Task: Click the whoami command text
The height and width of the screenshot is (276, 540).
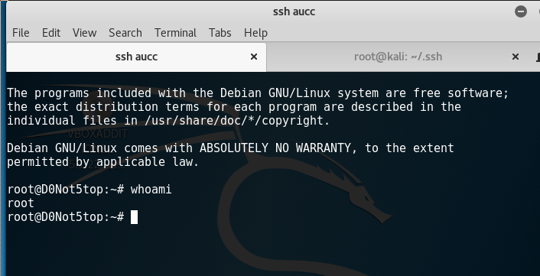Action: [x=151, y=190]
